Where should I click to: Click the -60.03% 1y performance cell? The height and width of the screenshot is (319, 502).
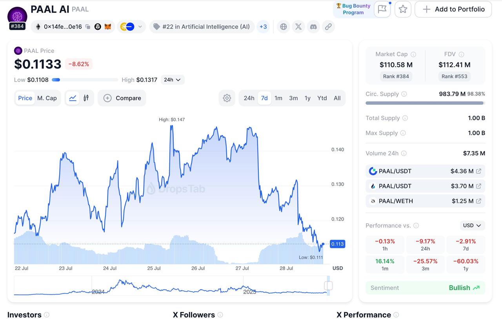click(x=466, y=265)
